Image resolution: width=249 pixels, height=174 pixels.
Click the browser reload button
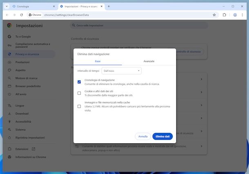click(22, 15)
